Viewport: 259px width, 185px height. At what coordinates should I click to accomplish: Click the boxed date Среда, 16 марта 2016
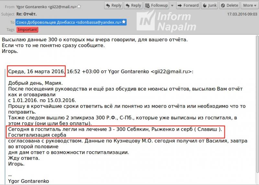tap(36, 71)
